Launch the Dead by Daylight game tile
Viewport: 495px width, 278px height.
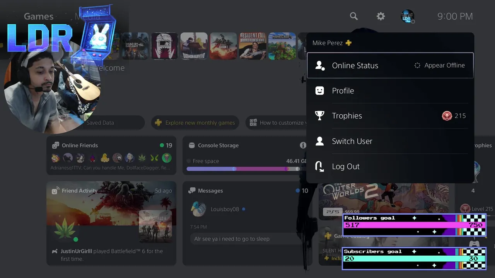[135, 46]
